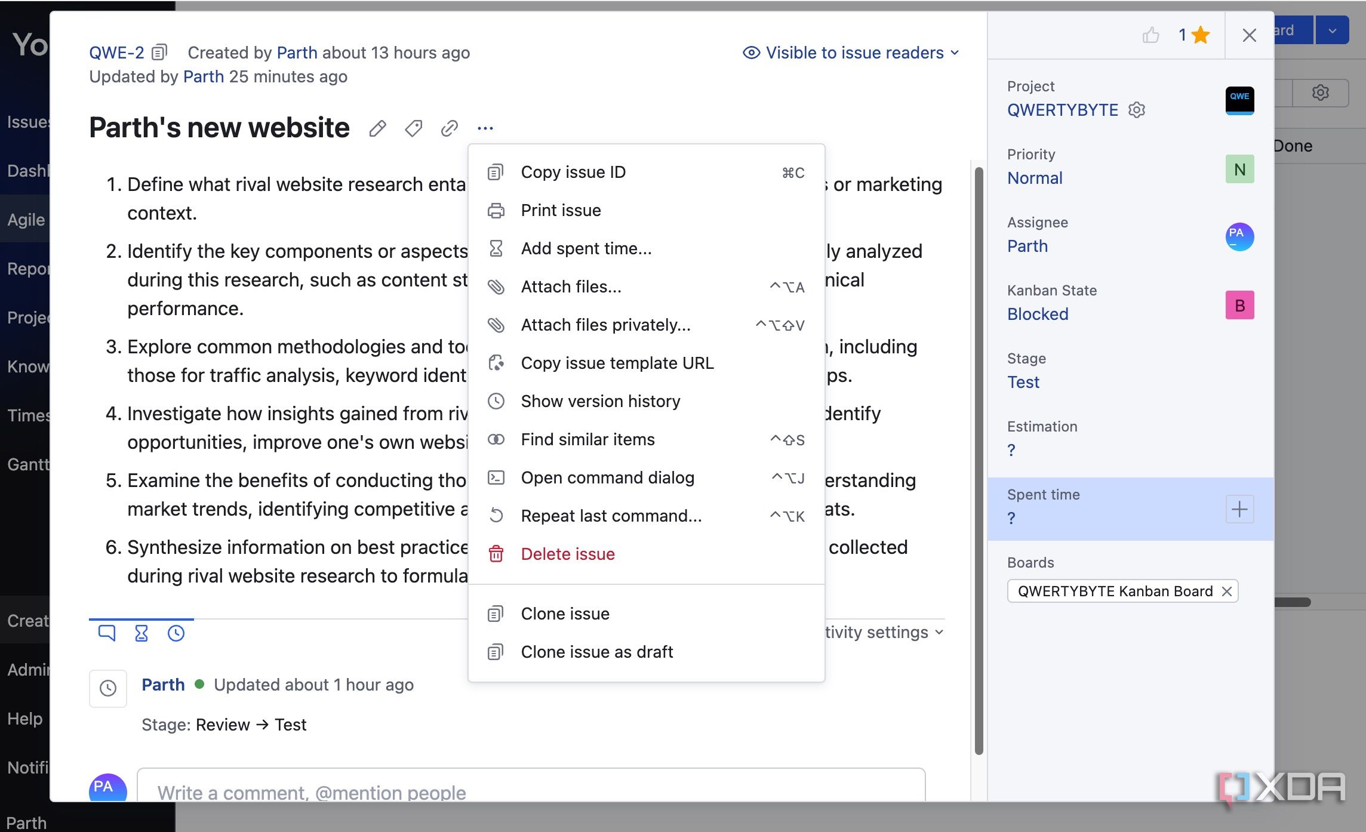Choose Clone issue as draft
Image resolution: width=1366 pixels, height=832 pixels.
(x=596, y=652)
